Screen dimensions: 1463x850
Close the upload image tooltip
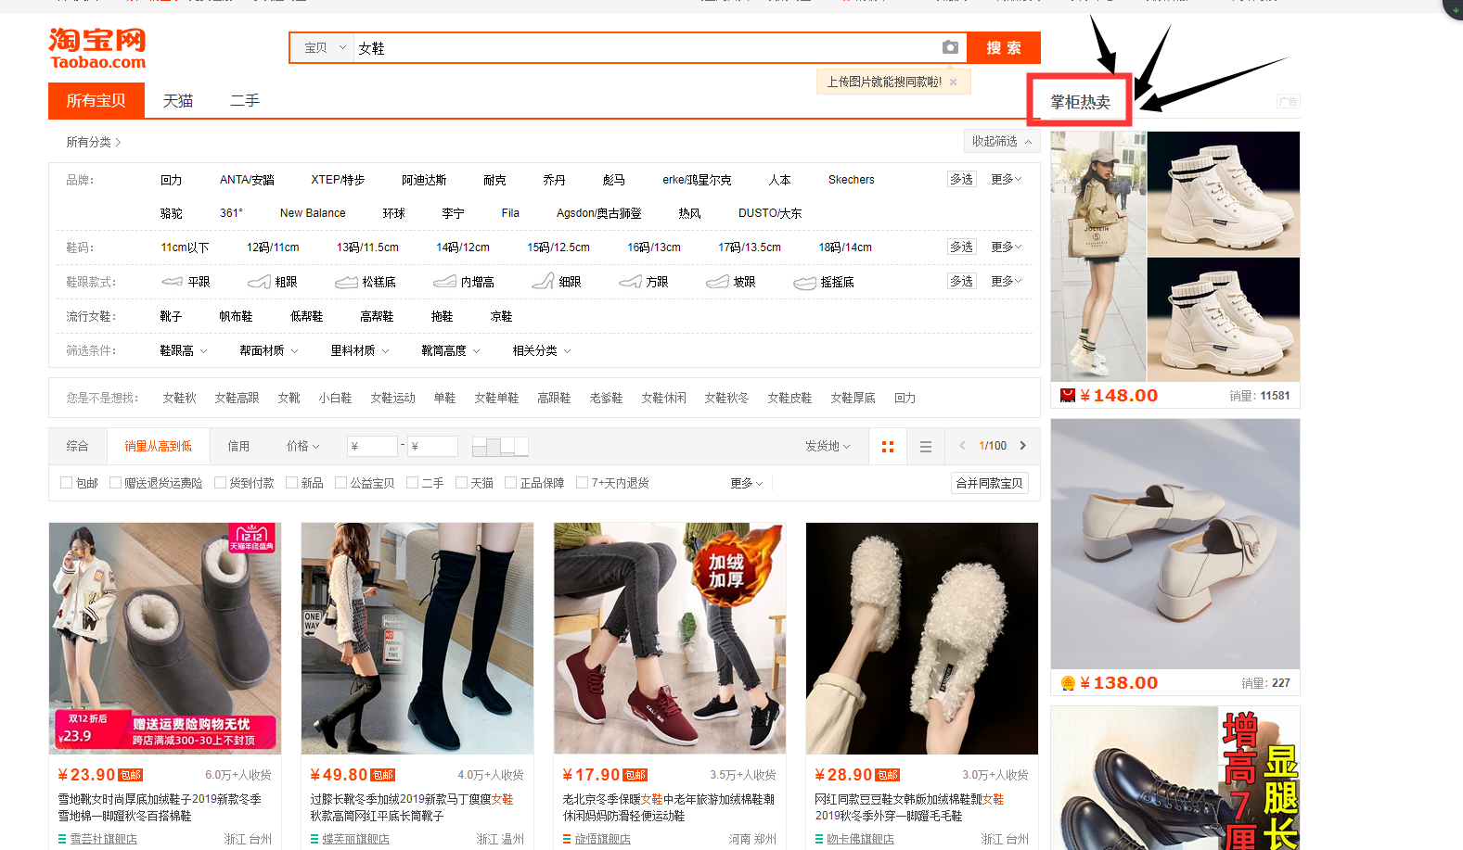[953, 82]
